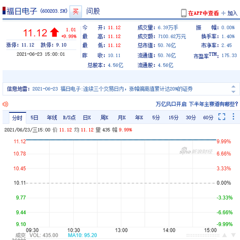Click the dotted chart range handle bar

point(203,235)
